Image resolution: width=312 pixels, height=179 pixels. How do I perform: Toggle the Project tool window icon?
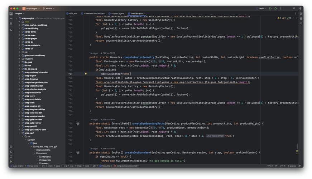(11, 14)
